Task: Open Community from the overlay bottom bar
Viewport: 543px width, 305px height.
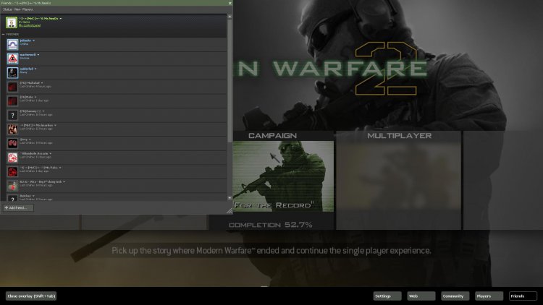Action: coord(455,296)
